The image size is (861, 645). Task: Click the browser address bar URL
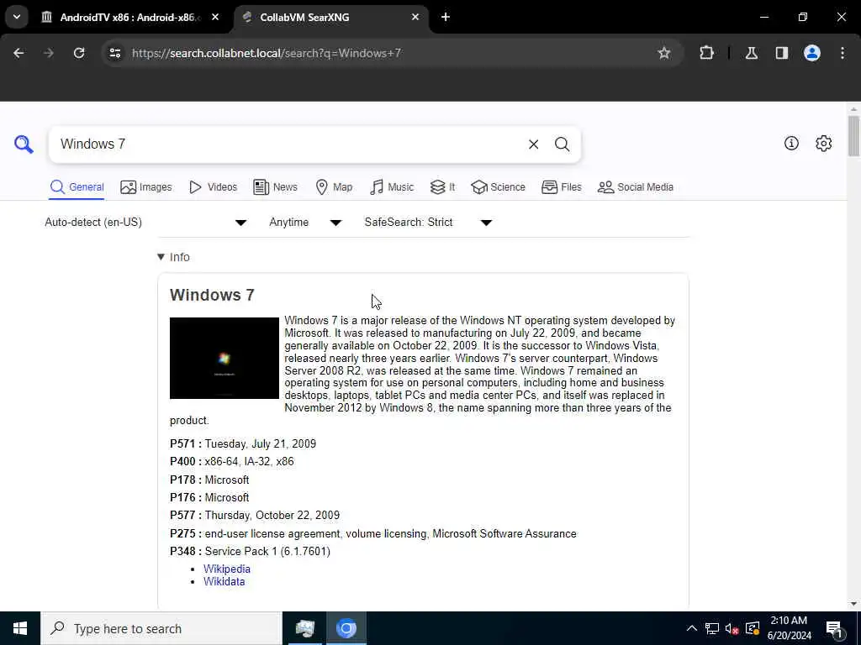[267, 53]
